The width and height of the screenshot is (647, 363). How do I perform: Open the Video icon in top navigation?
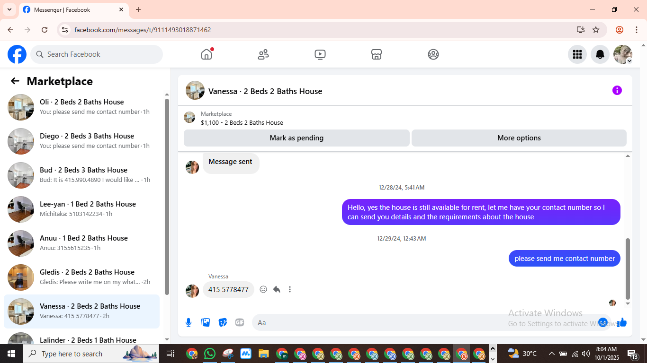click(x=320, y=54)
